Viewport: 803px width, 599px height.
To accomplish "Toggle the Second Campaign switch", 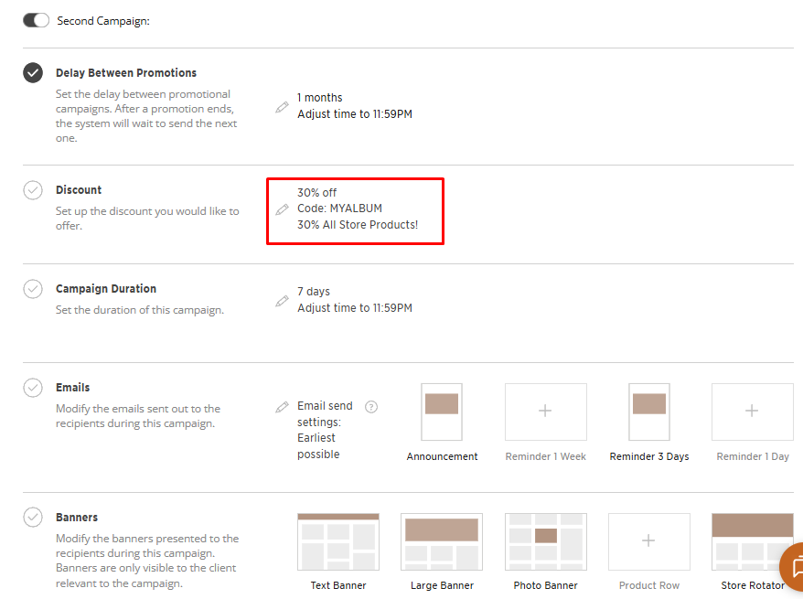I will point(37,20).
